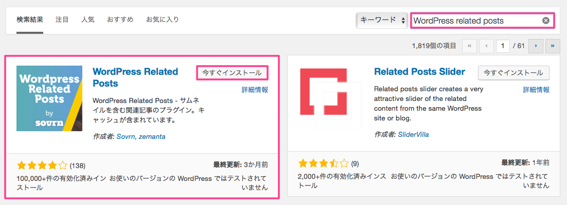The height and width of the screenshot is (205, 567).
Task: Open author link Sovrn, zemanta
Action: pyautogui.click(x=141, y=137)
